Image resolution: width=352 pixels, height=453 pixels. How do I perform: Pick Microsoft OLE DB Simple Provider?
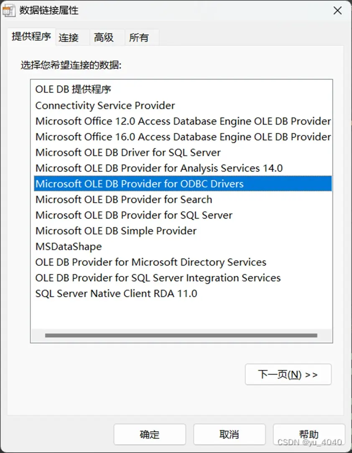[183, 231]
